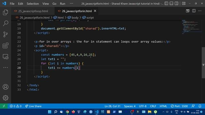This screenshot has height=115, width=205.
Task: Change language mode via HTML
Action: point(163,106)
